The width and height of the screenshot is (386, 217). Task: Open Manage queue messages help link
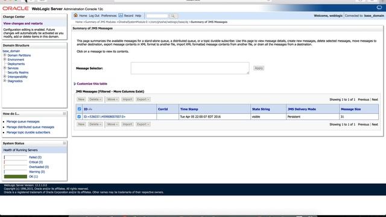click(23, 122)
